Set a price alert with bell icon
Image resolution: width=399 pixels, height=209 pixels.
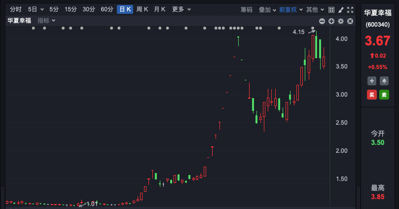pyautogui.click(x=384, y=81)
